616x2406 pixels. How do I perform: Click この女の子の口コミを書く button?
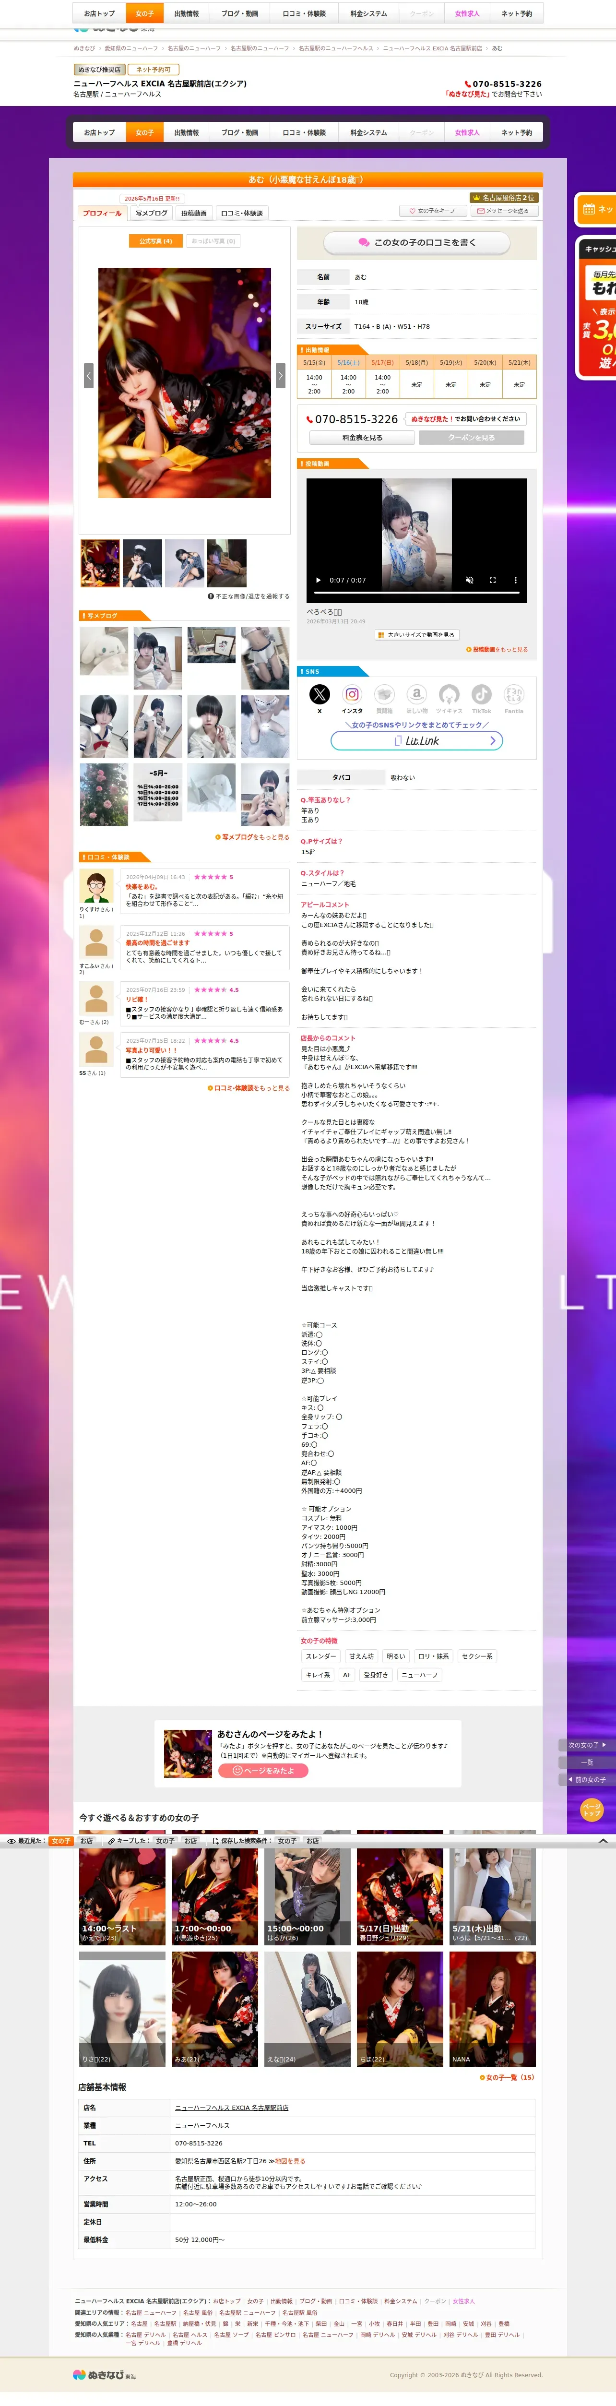pyautogui.click(x=416, y=243)
